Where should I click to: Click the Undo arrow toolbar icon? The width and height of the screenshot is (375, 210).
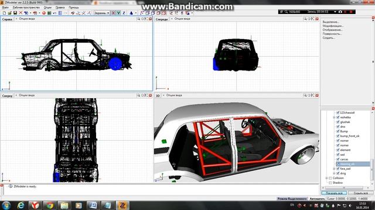tap(54, 13)
